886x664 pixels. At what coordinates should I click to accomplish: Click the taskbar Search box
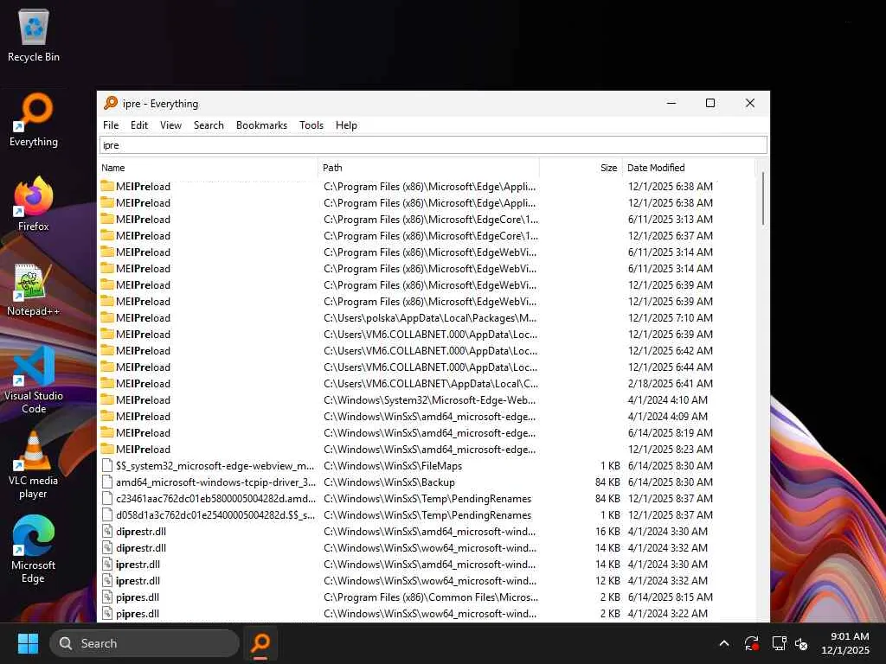click(144, 643)
